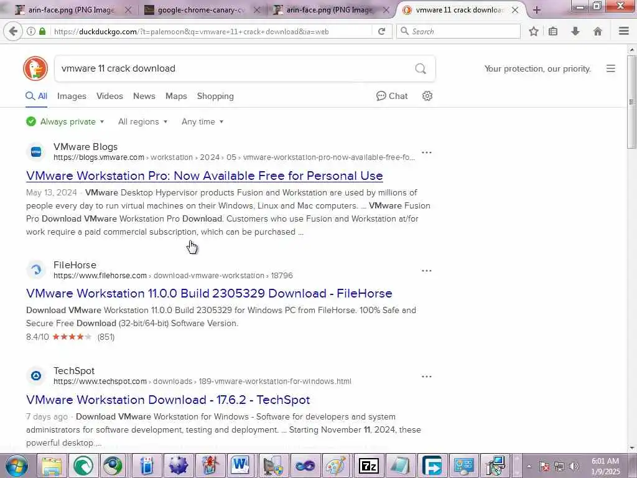Click the green padlock security icon

[x=42, y=31]
